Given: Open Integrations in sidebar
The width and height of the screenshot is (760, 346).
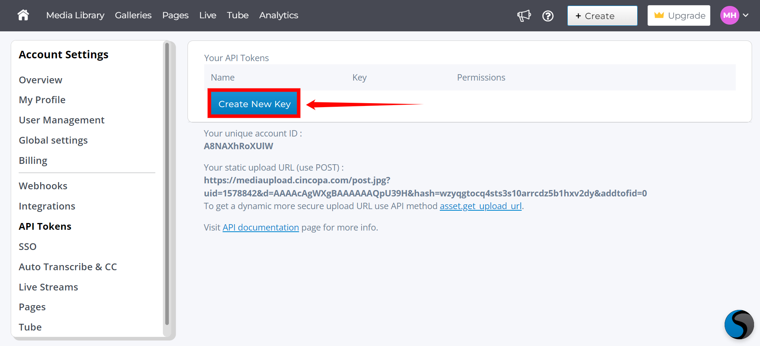Looking at the screenshot, I should click(47, 206).
